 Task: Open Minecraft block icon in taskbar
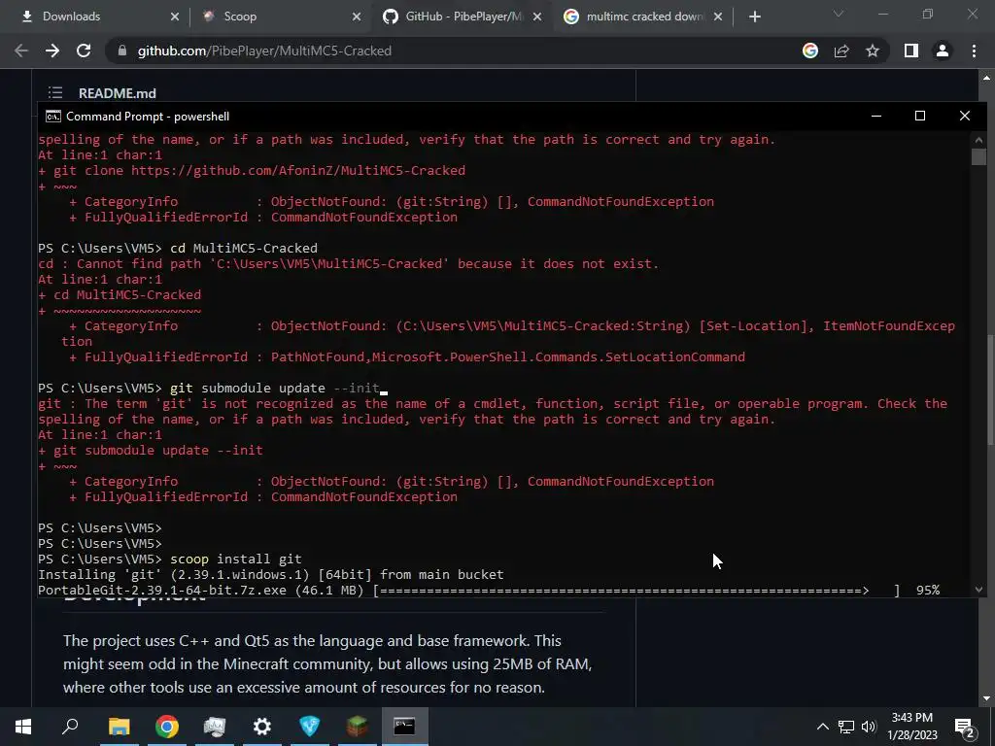358,727
